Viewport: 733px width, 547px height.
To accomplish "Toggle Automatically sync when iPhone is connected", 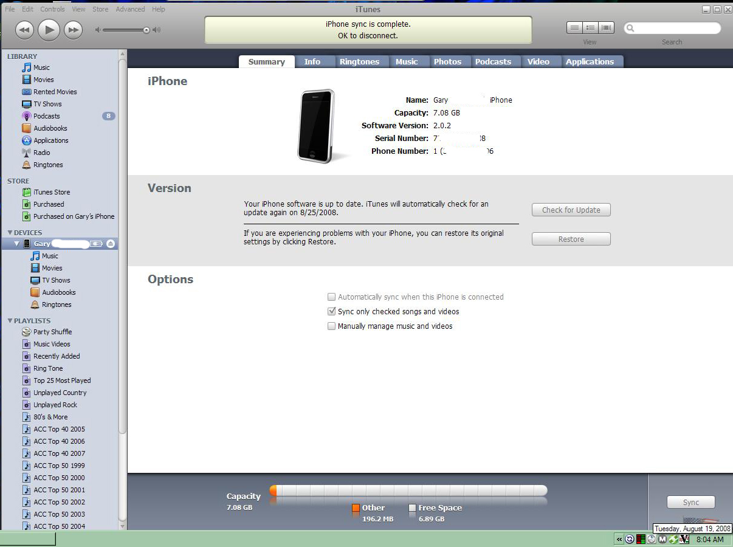I will (x=331, y=297).
